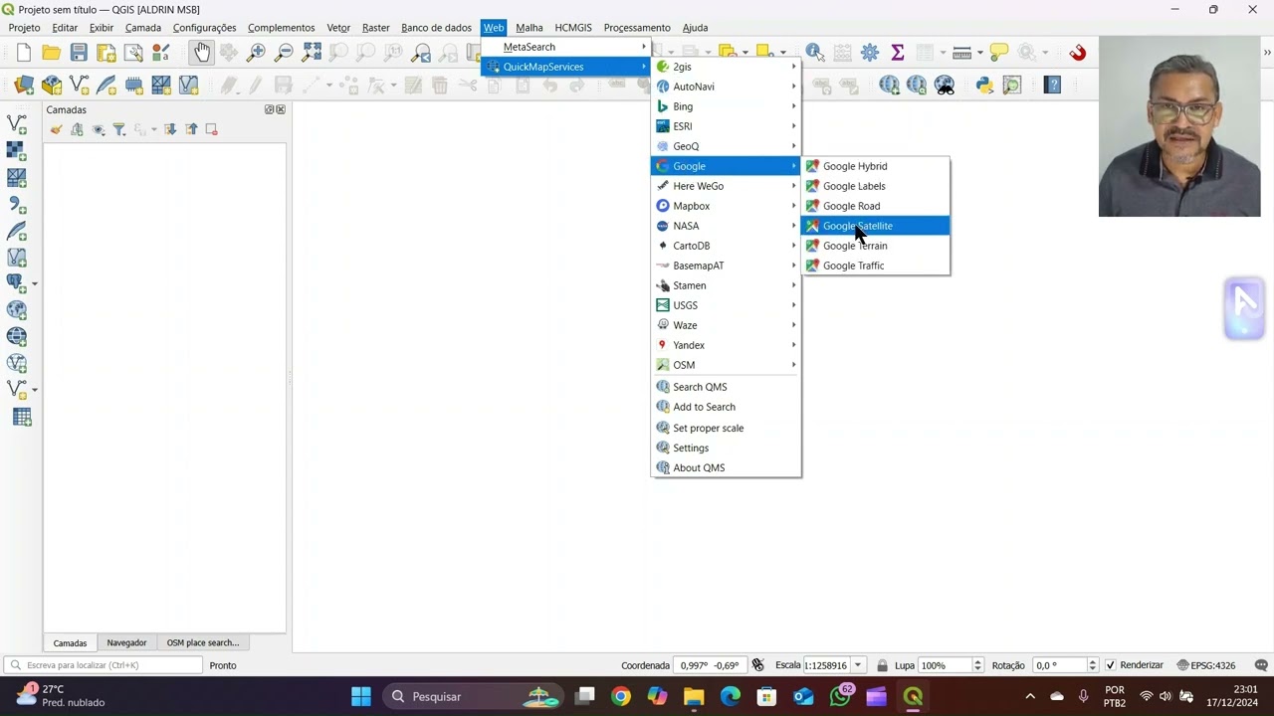Toggle the Renderizar checkbox

tap(1111, 665)
